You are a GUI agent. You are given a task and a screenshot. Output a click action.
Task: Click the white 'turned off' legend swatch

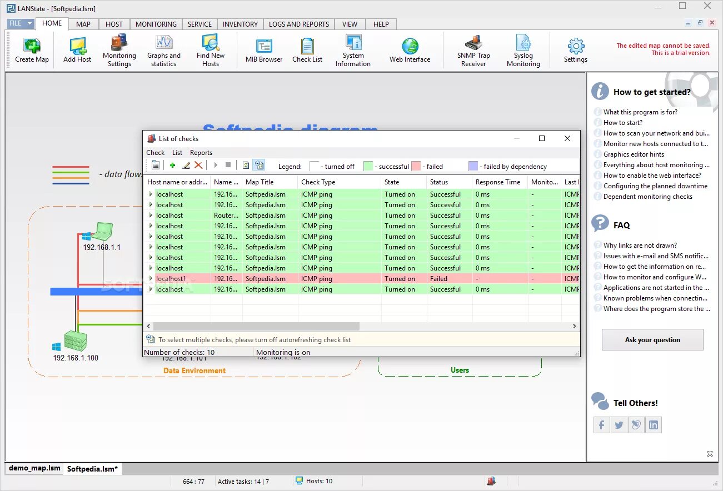coord(315,166)
